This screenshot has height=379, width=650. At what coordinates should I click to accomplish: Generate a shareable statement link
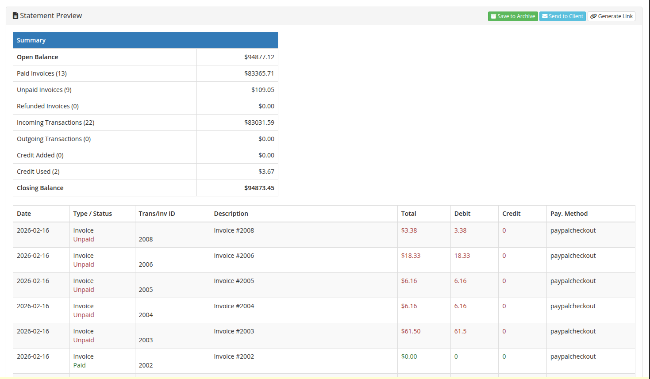(x=612, y=16)
